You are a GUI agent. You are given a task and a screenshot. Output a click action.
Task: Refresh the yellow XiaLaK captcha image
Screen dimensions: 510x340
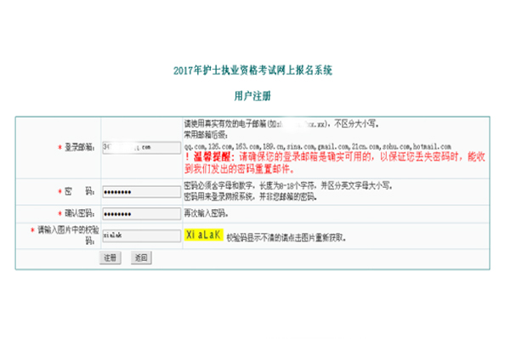coord(203,234)
